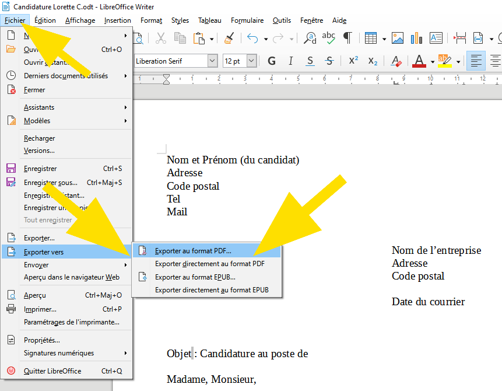Select Imprimer... menu entry

(66, 309)
